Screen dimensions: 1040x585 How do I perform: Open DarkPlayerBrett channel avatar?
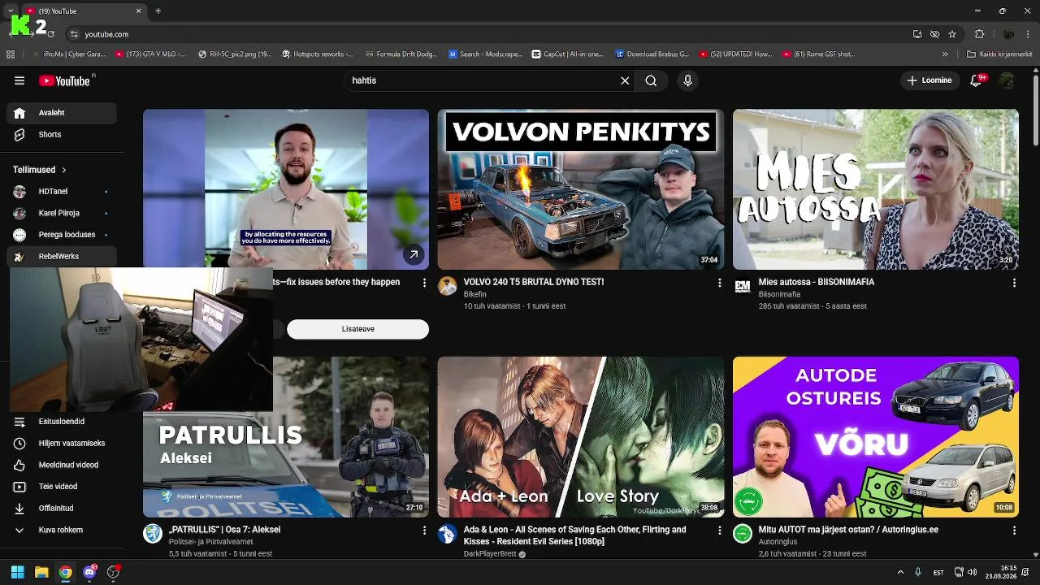coord(448,534)
